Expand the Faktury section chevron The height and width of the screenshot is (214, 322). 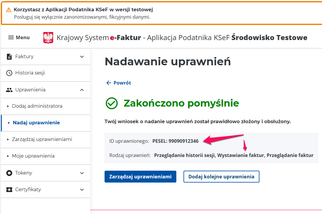pyautogui.click(x=82, y=56)
